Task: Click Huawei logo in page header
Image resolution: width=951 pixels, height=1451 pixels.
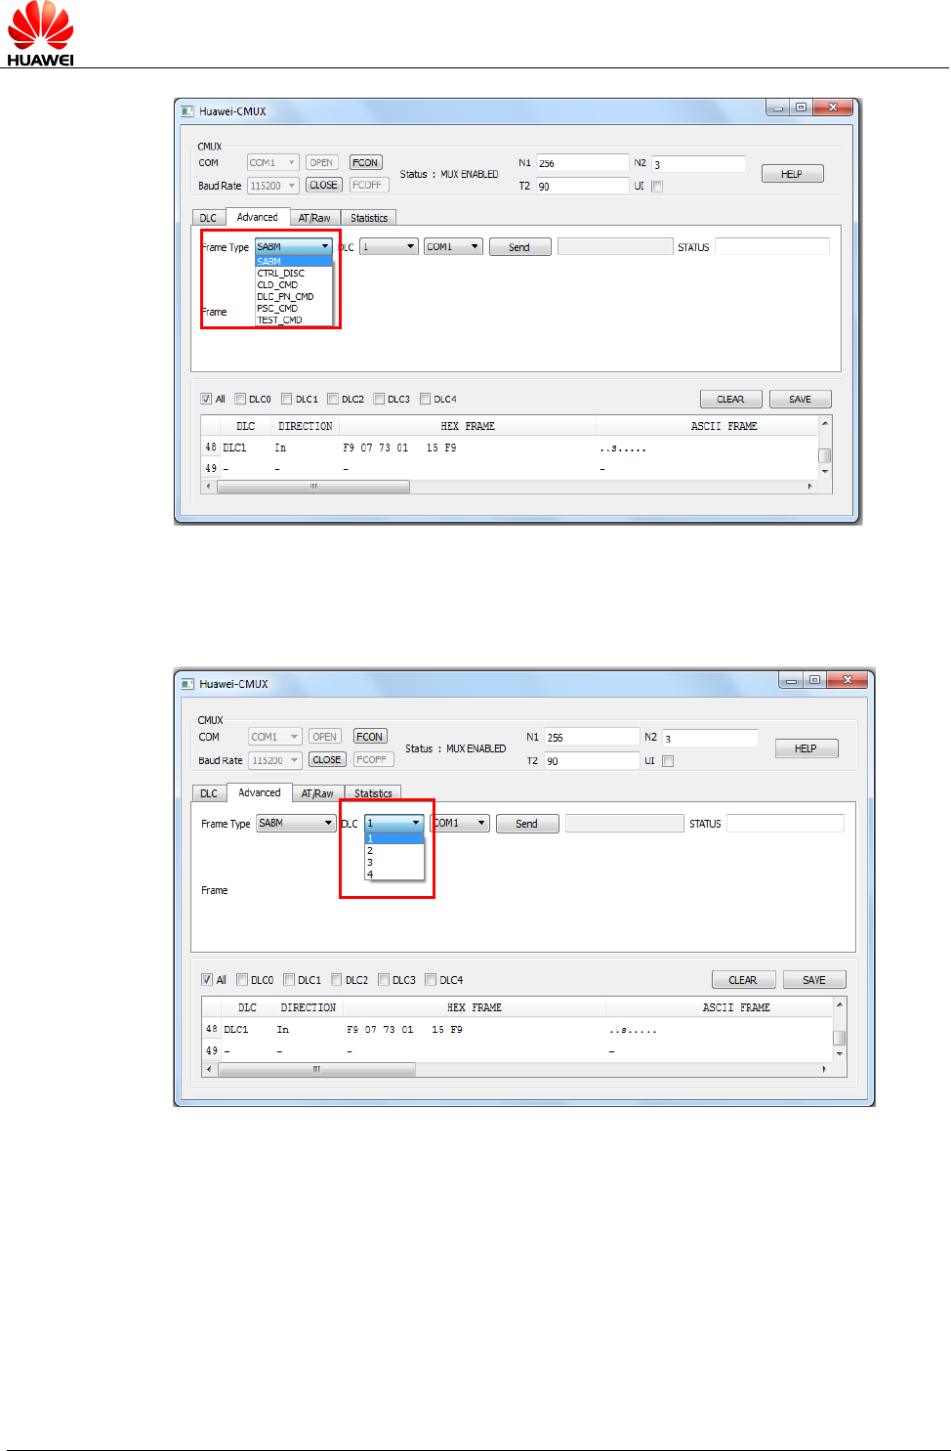Action: click(40, 33)
